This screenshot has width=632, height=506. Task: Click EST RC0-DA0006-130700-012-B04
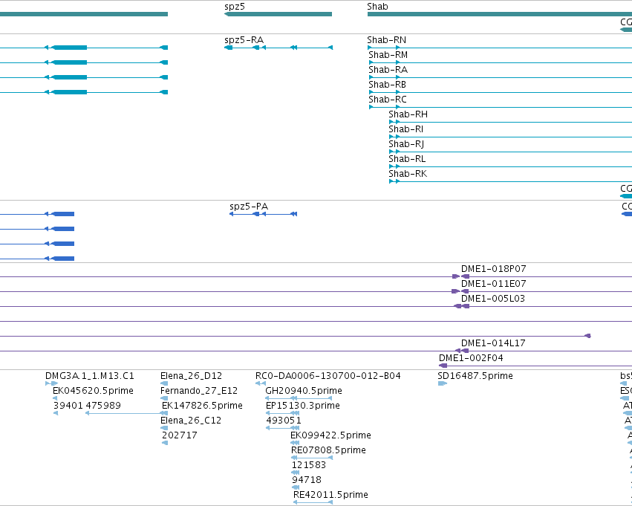(x=328, y=376)
